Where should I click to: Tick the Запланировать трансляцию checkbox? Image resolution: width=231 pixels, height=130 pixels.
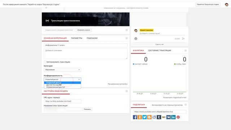tap(45, 62)
